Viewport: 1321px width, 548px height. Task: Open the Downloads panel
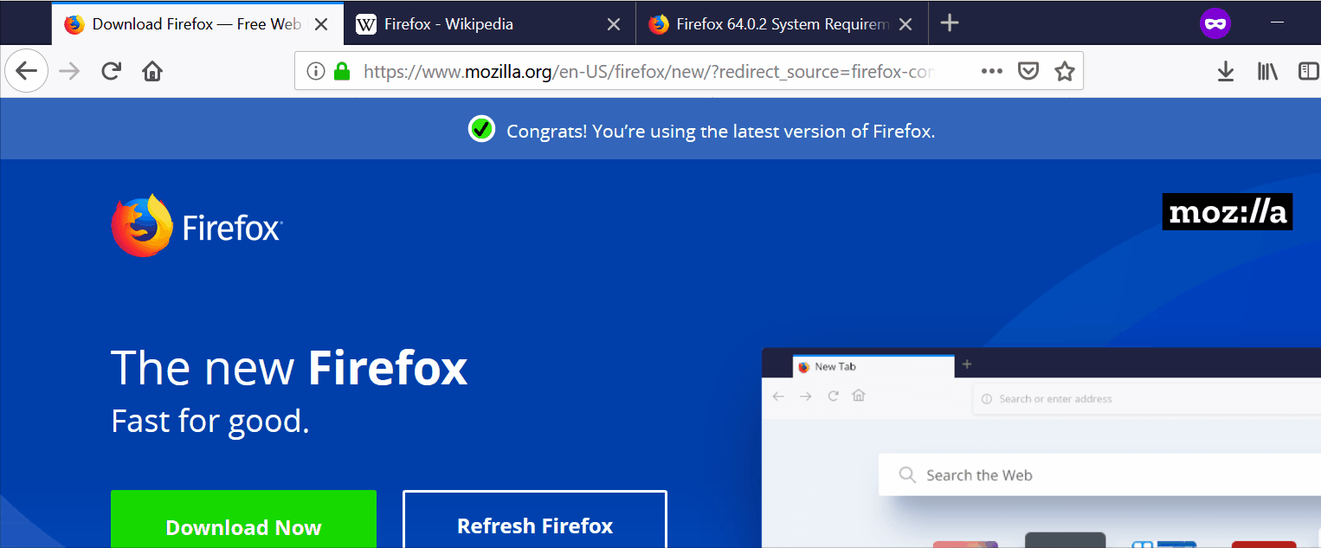click(x=1226, y=71)
